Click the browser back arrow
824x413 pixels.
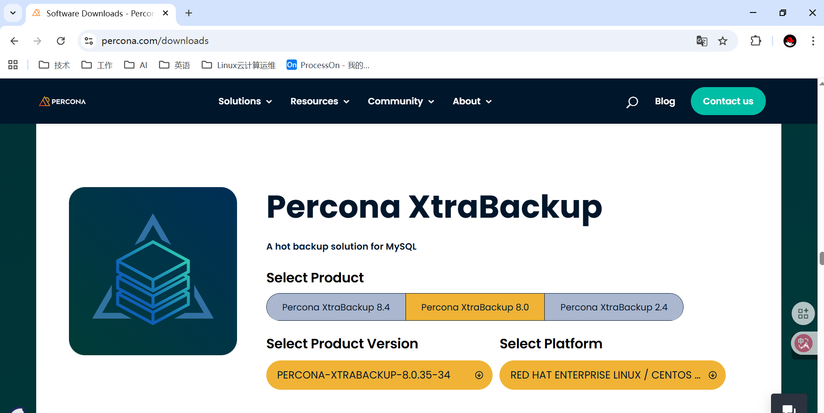click(14, 41)
